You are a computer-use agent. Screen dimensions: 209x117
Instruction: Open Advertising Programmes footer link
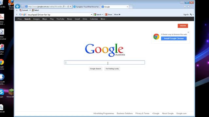(104, 113)
